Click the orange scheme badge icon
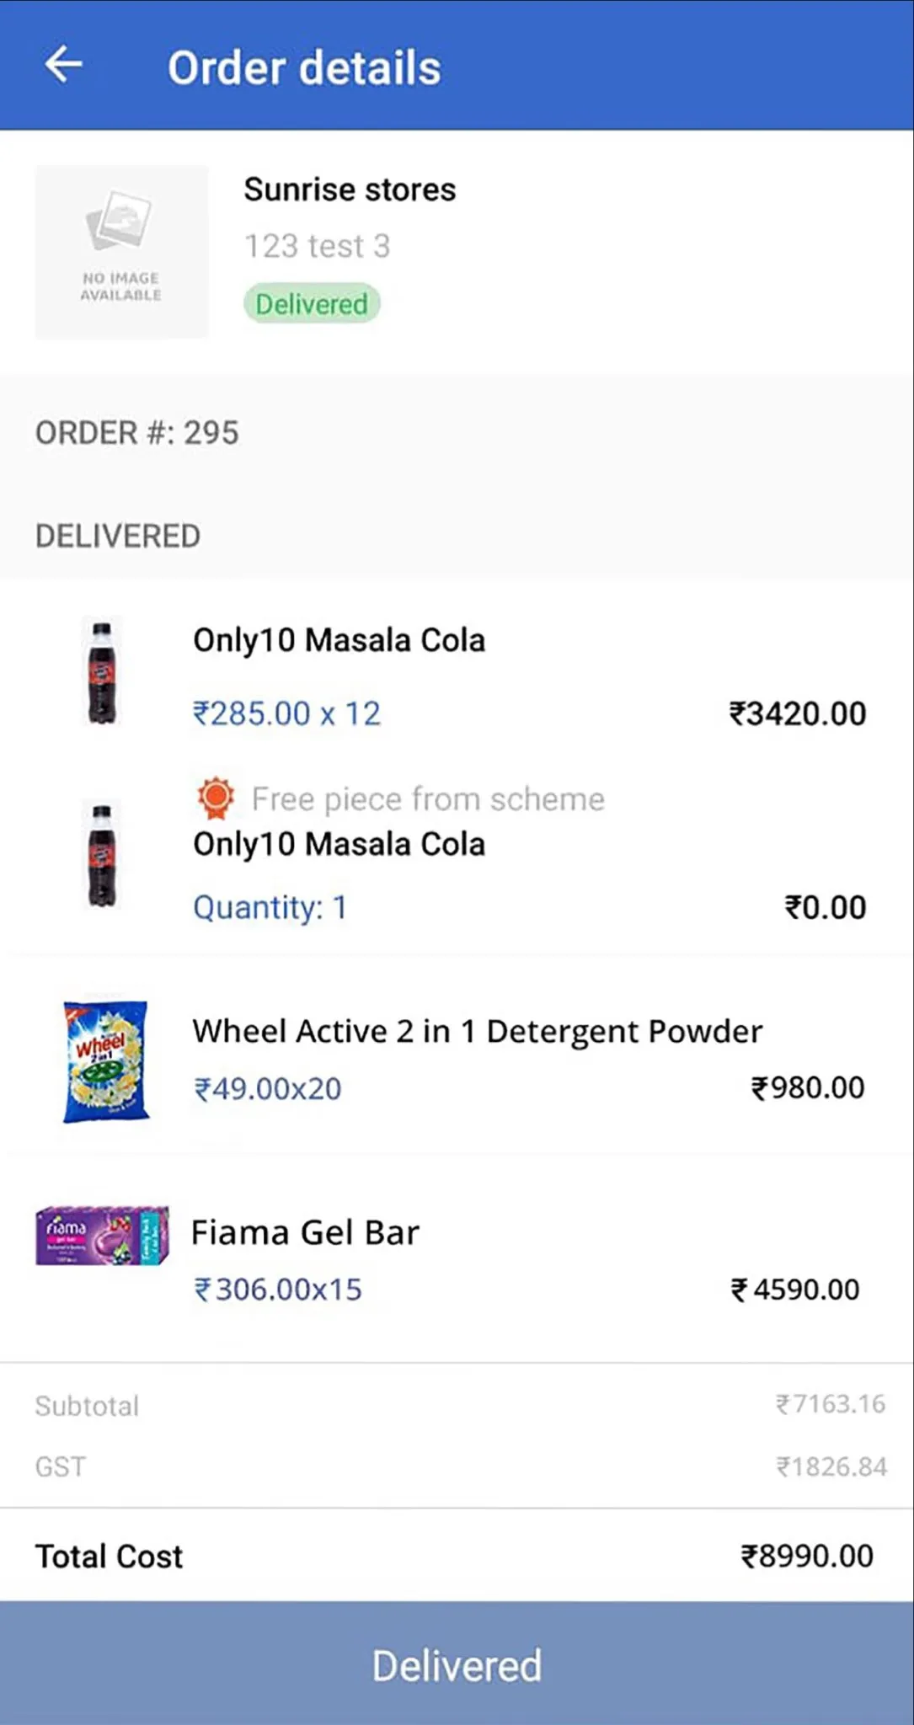Screen dimensions: 914x1725 (216, 798)
